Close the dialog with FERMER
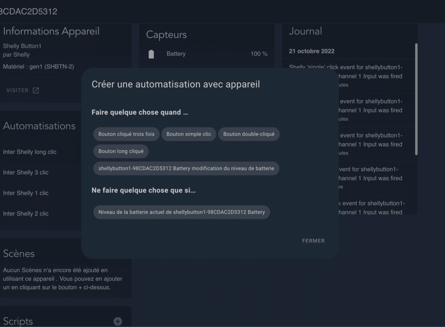 point(313,241)
